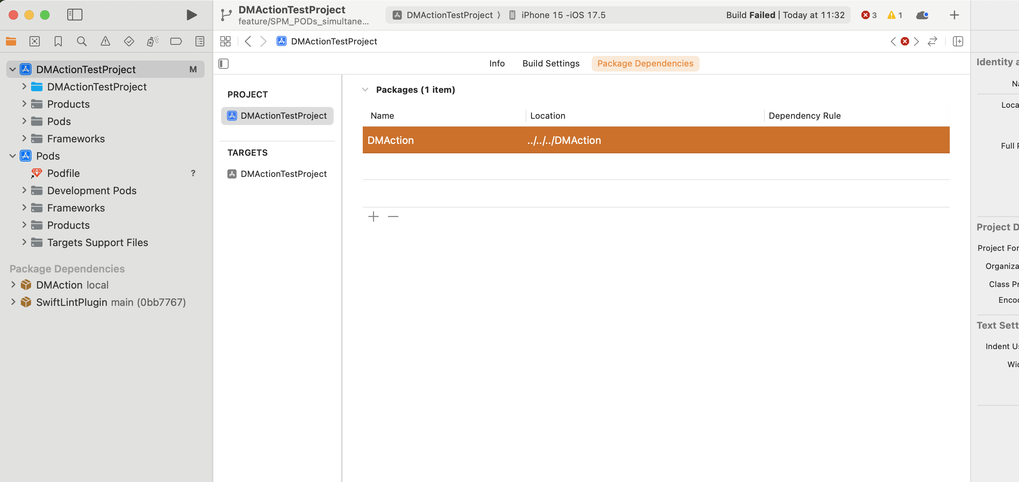
Task: Click the ../../../DMAction location cell
Action: (564, 140)
